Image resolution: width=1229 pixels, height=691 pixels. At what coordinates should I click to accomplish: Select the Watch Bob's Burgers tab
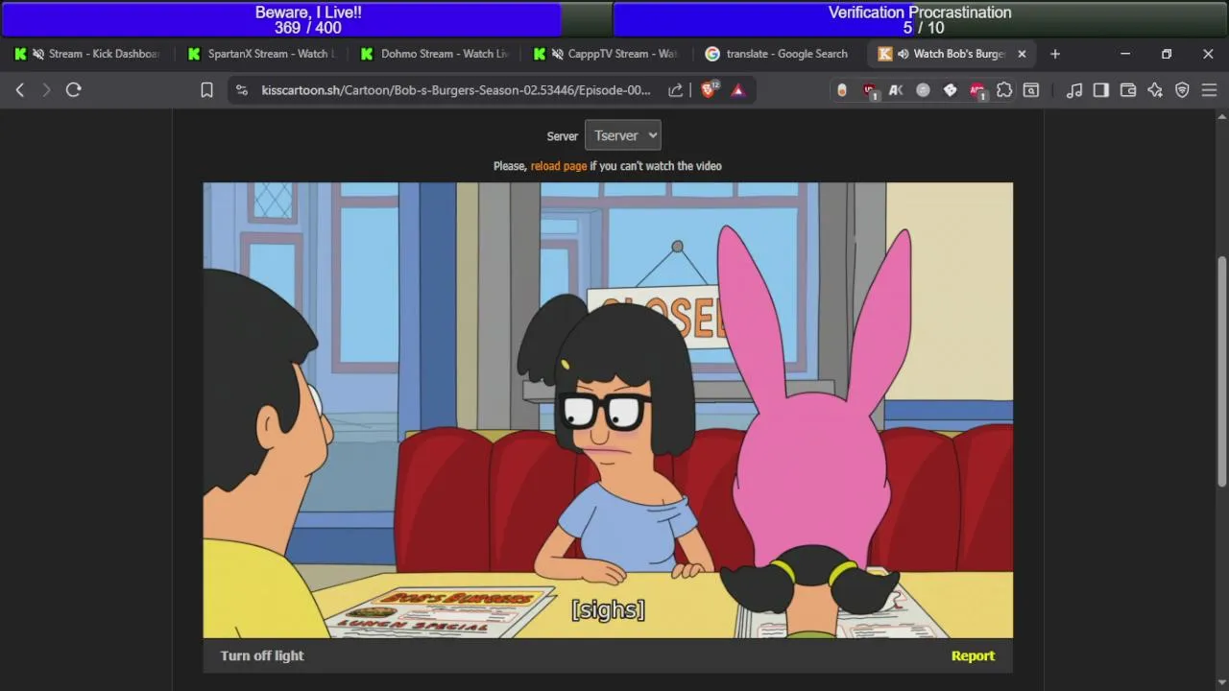point(952,54)
